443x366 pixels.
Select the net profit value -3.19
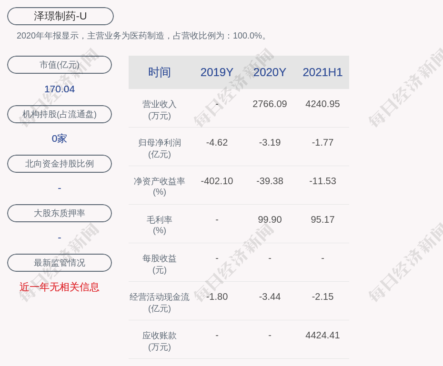click(270, 142)
